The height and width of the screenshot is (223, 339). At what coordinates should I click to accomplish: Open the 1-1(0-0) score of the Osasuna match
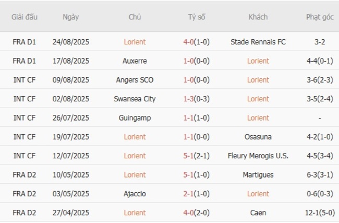(x=197, y=137)
